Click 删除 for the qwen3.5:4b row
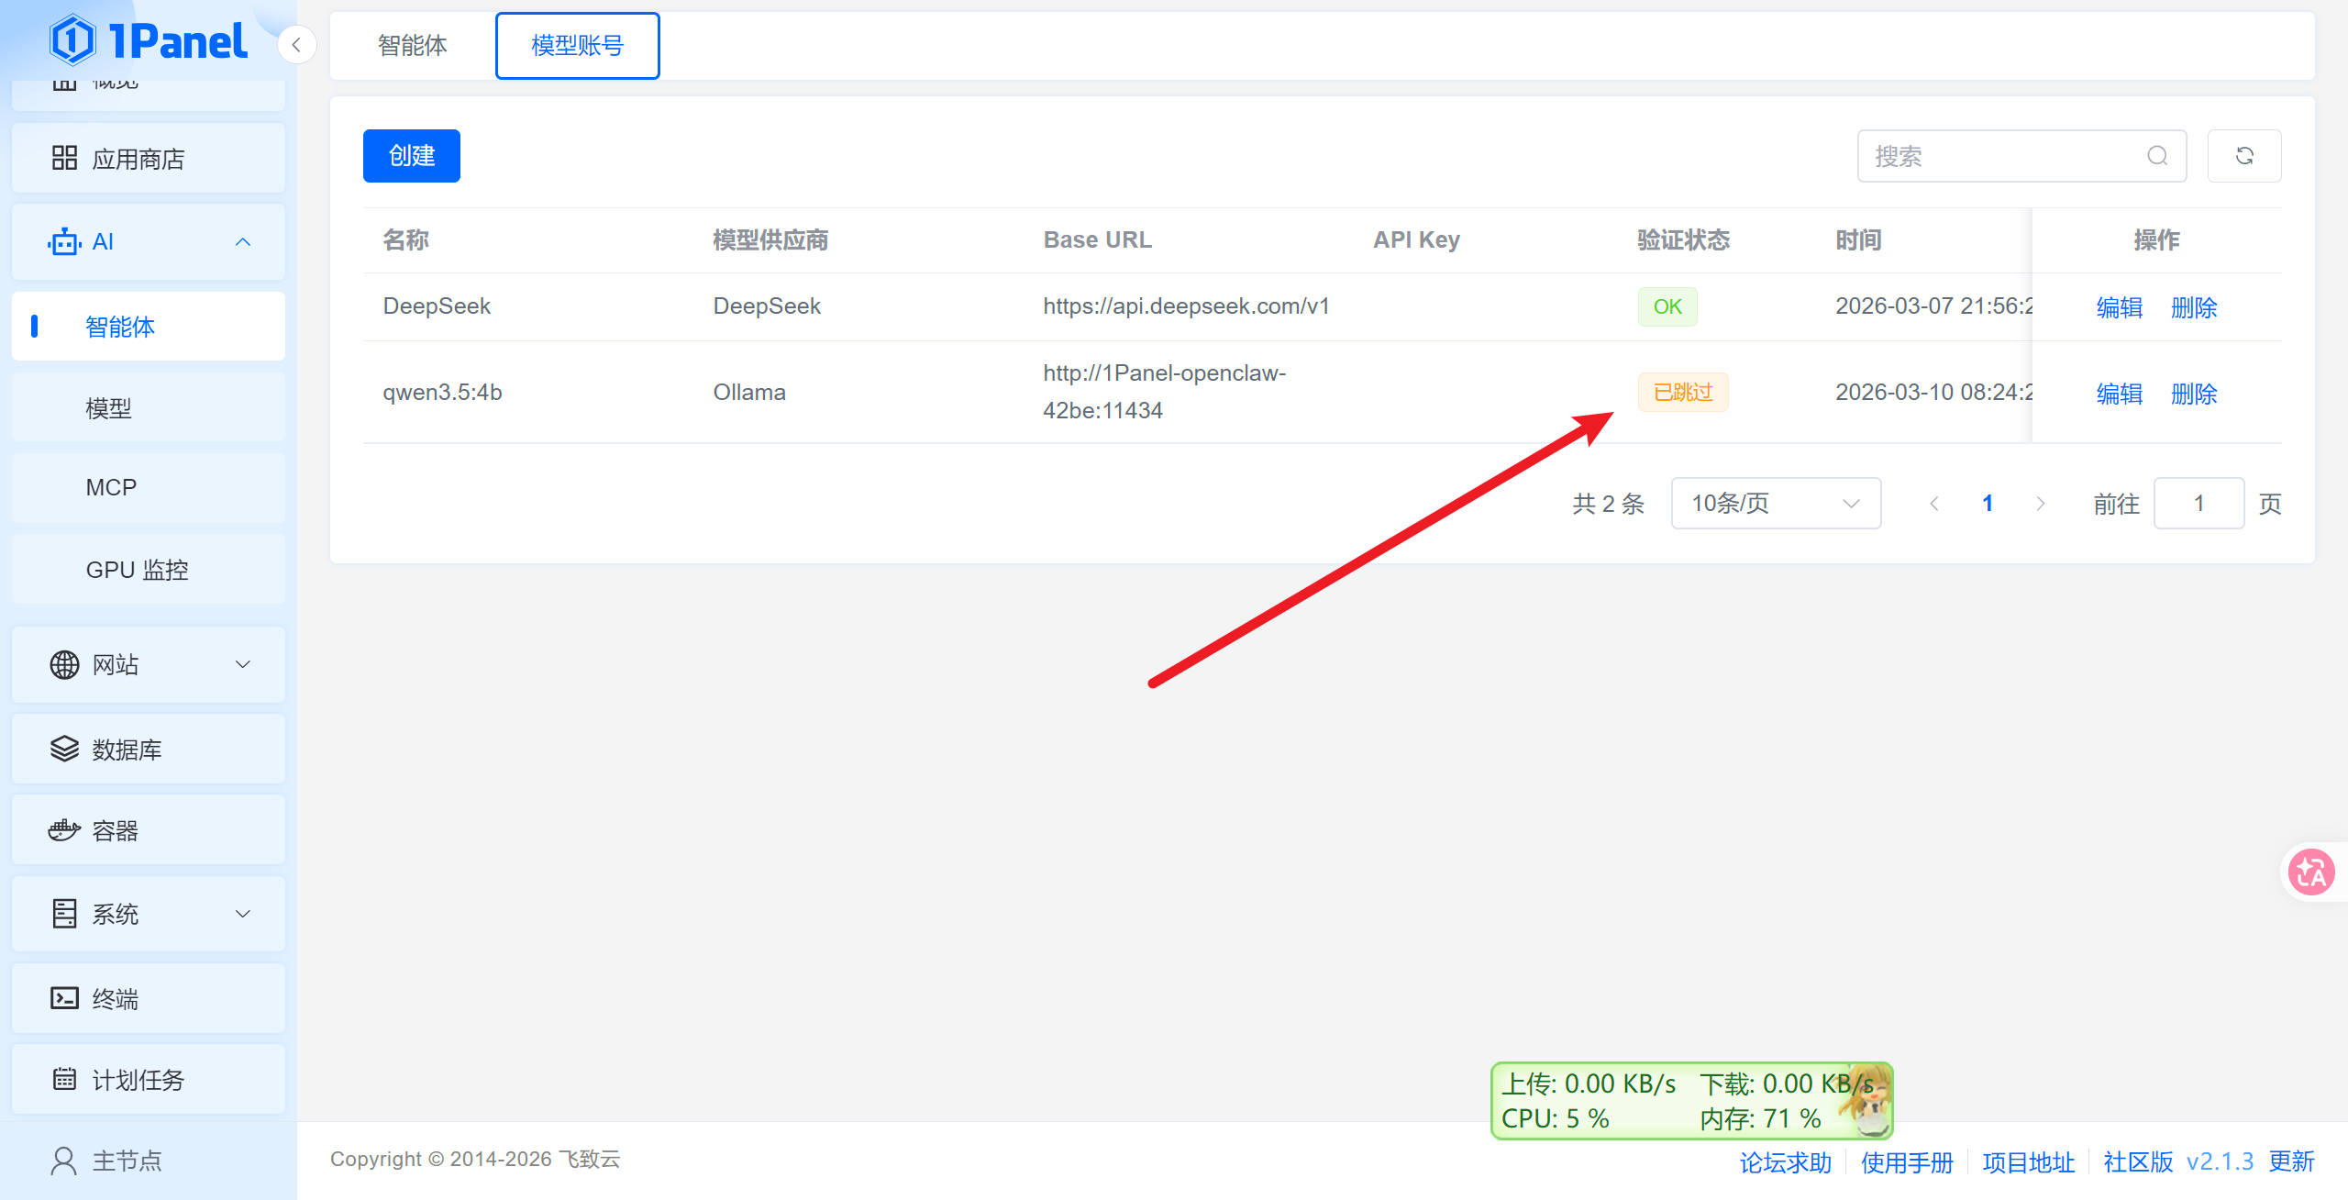 click(2193, 394)
